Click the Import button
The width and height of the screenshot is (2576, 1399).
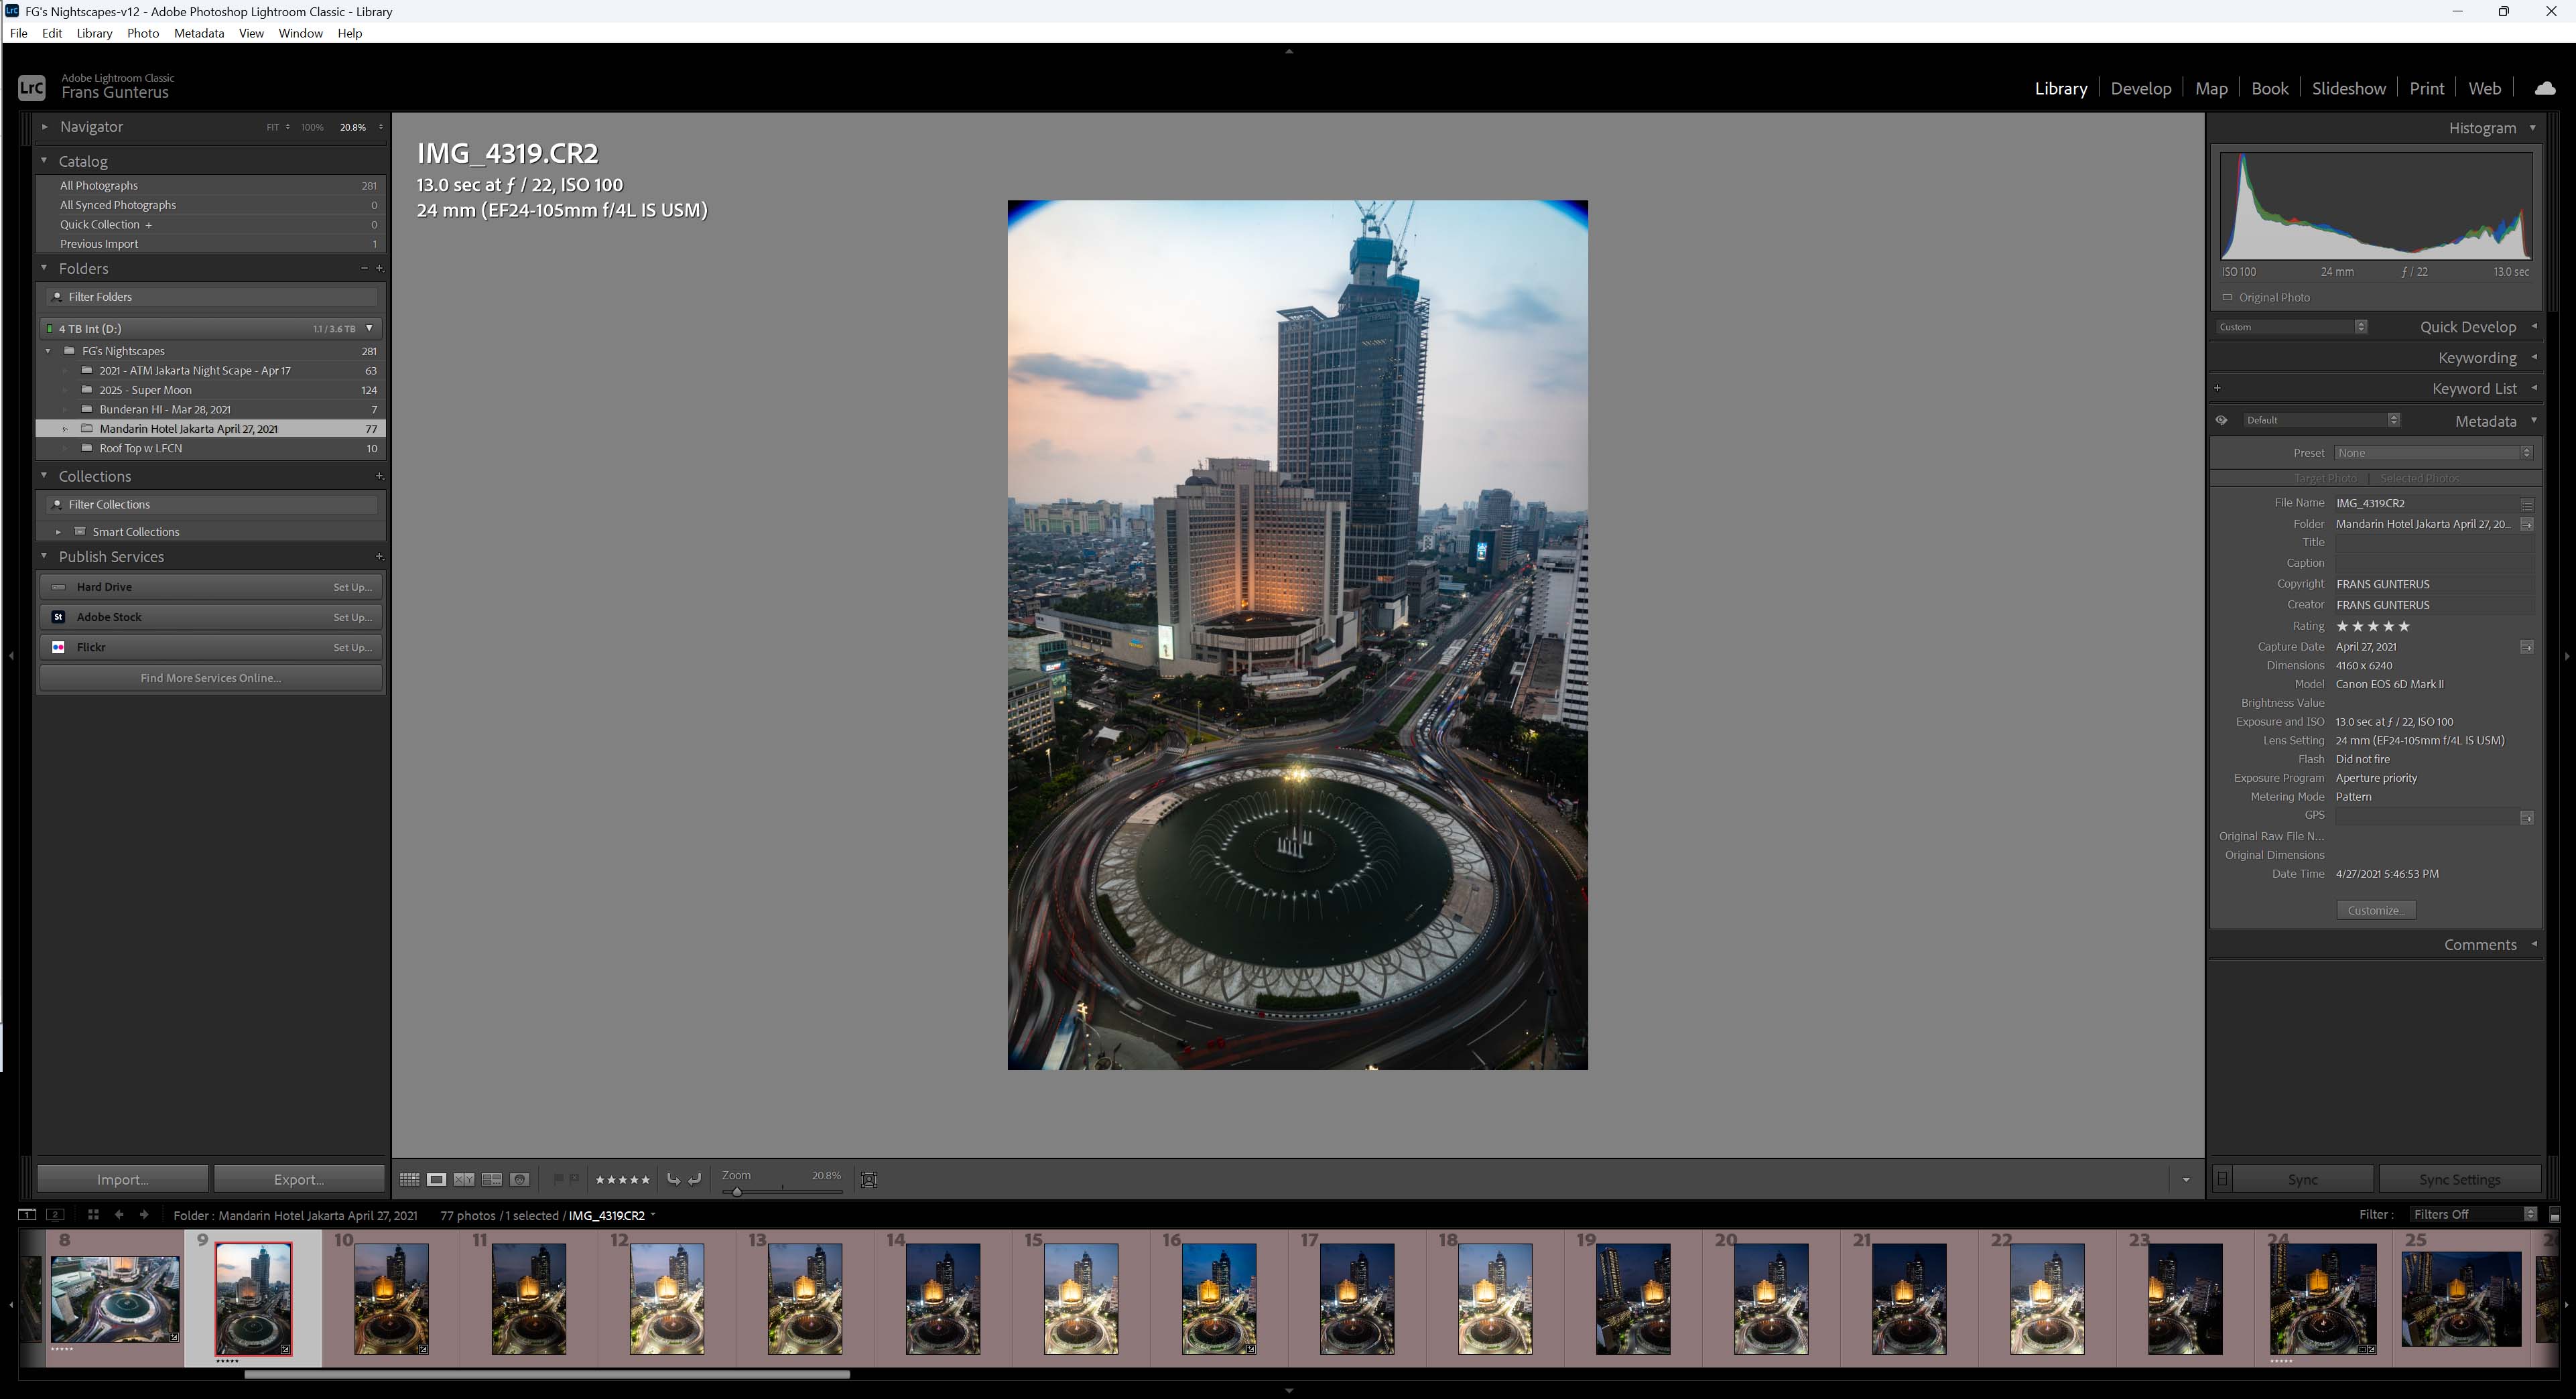click(x=122, y=1179)
